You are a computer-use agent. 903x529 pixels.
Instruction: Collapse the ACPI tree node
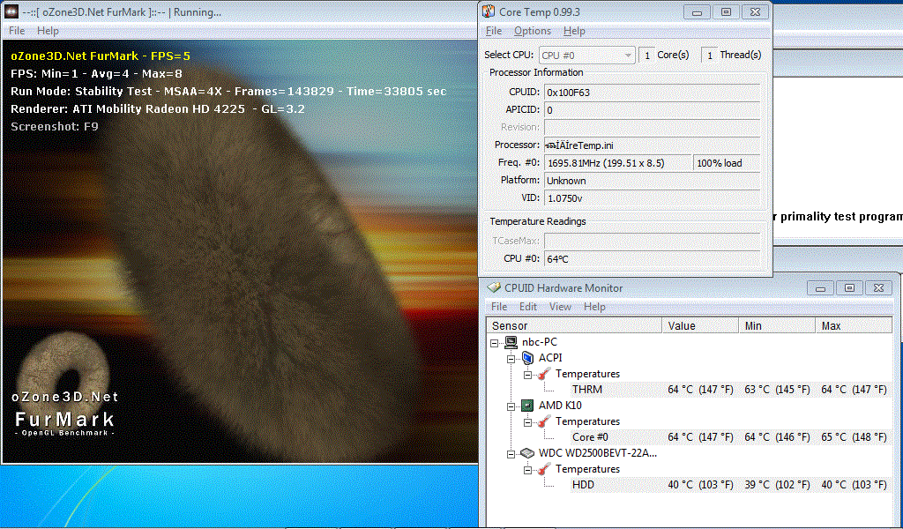[x=511, y=359]
